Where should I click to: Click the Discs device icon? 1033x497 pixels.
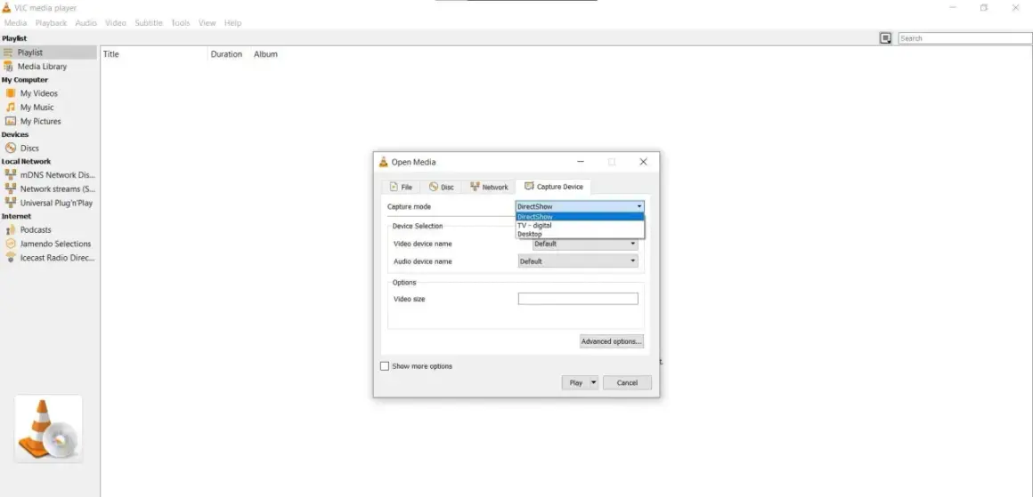tap(11, 148)
